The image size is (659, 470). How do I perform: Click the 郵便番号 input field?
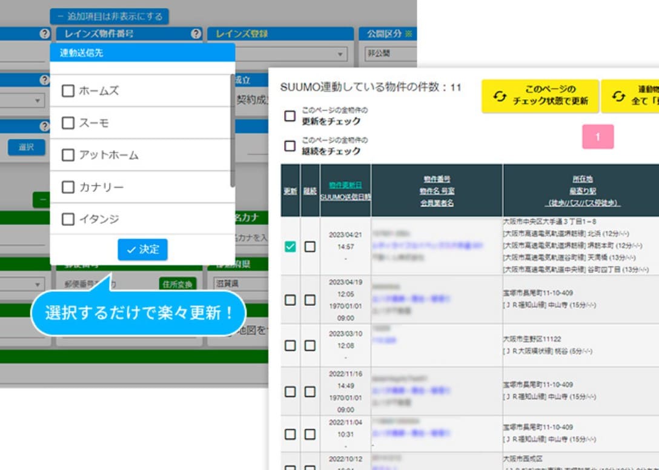click(x=109, y=284)
